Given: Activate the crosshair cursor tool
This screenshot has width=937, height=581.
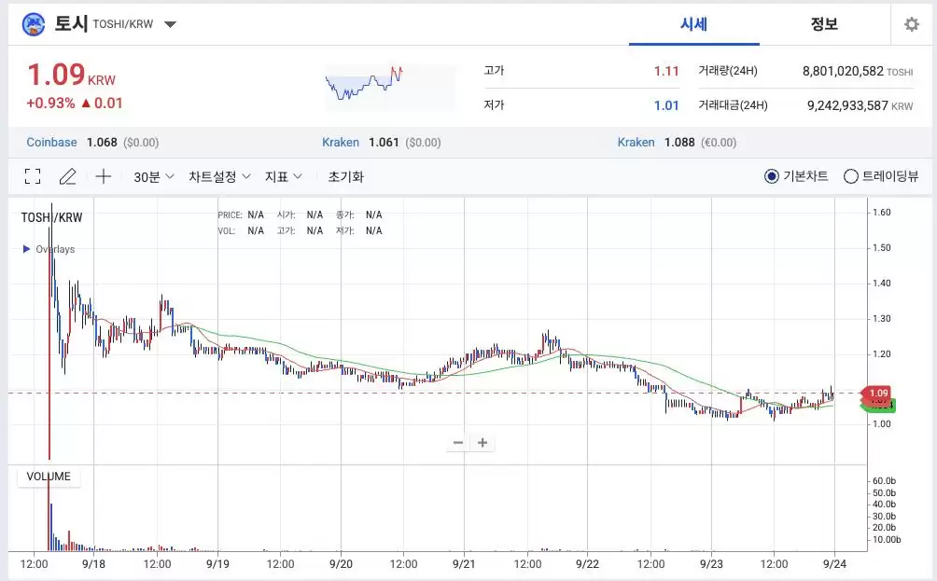Looking at the screenshot, I should [x=104, y=176].
